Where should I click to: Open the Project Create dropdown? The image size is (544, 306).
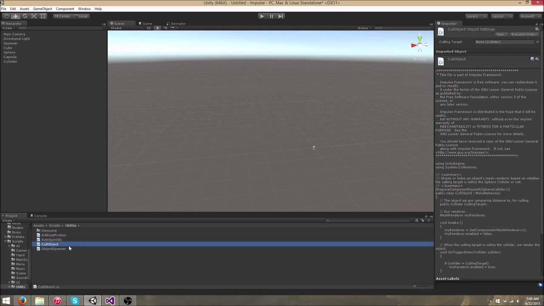tap(8, 221)
